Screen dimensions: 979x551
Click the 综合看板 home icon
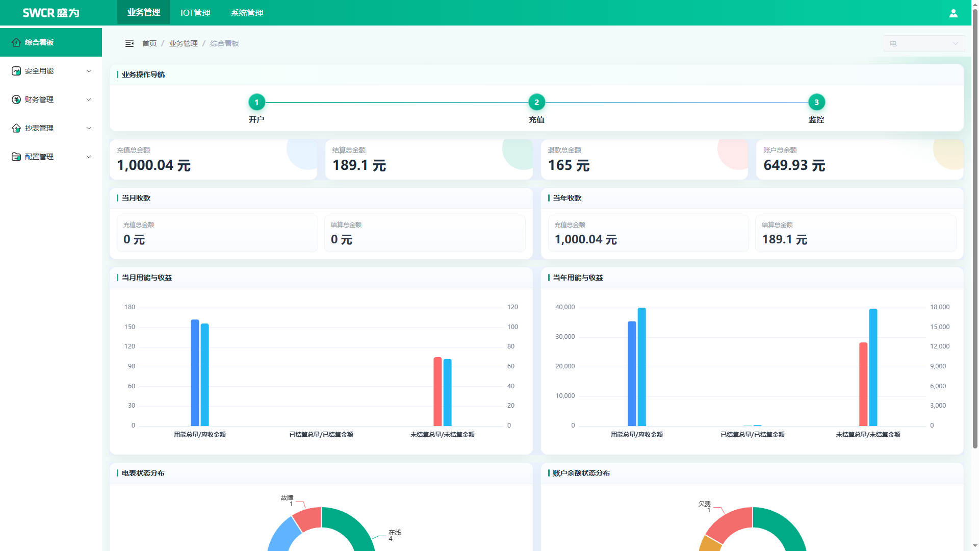point(16,42)
